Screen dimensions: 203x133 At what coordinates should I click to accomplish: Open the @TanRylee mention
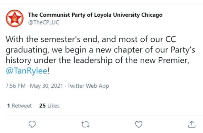click(26, 71)
